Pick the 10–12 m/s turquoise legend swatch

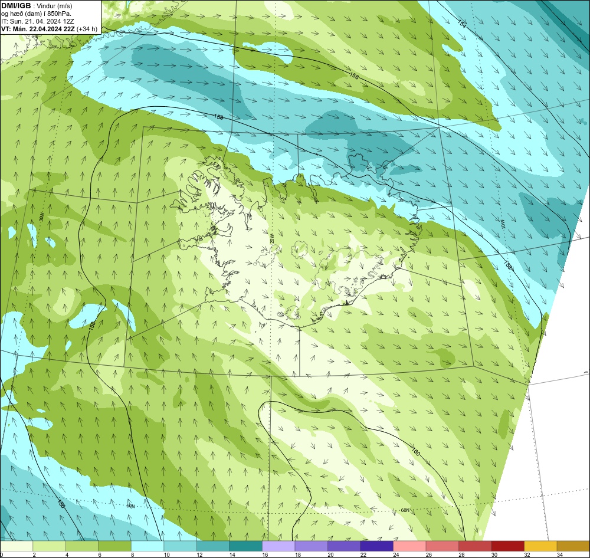click(x=180, y=546)
